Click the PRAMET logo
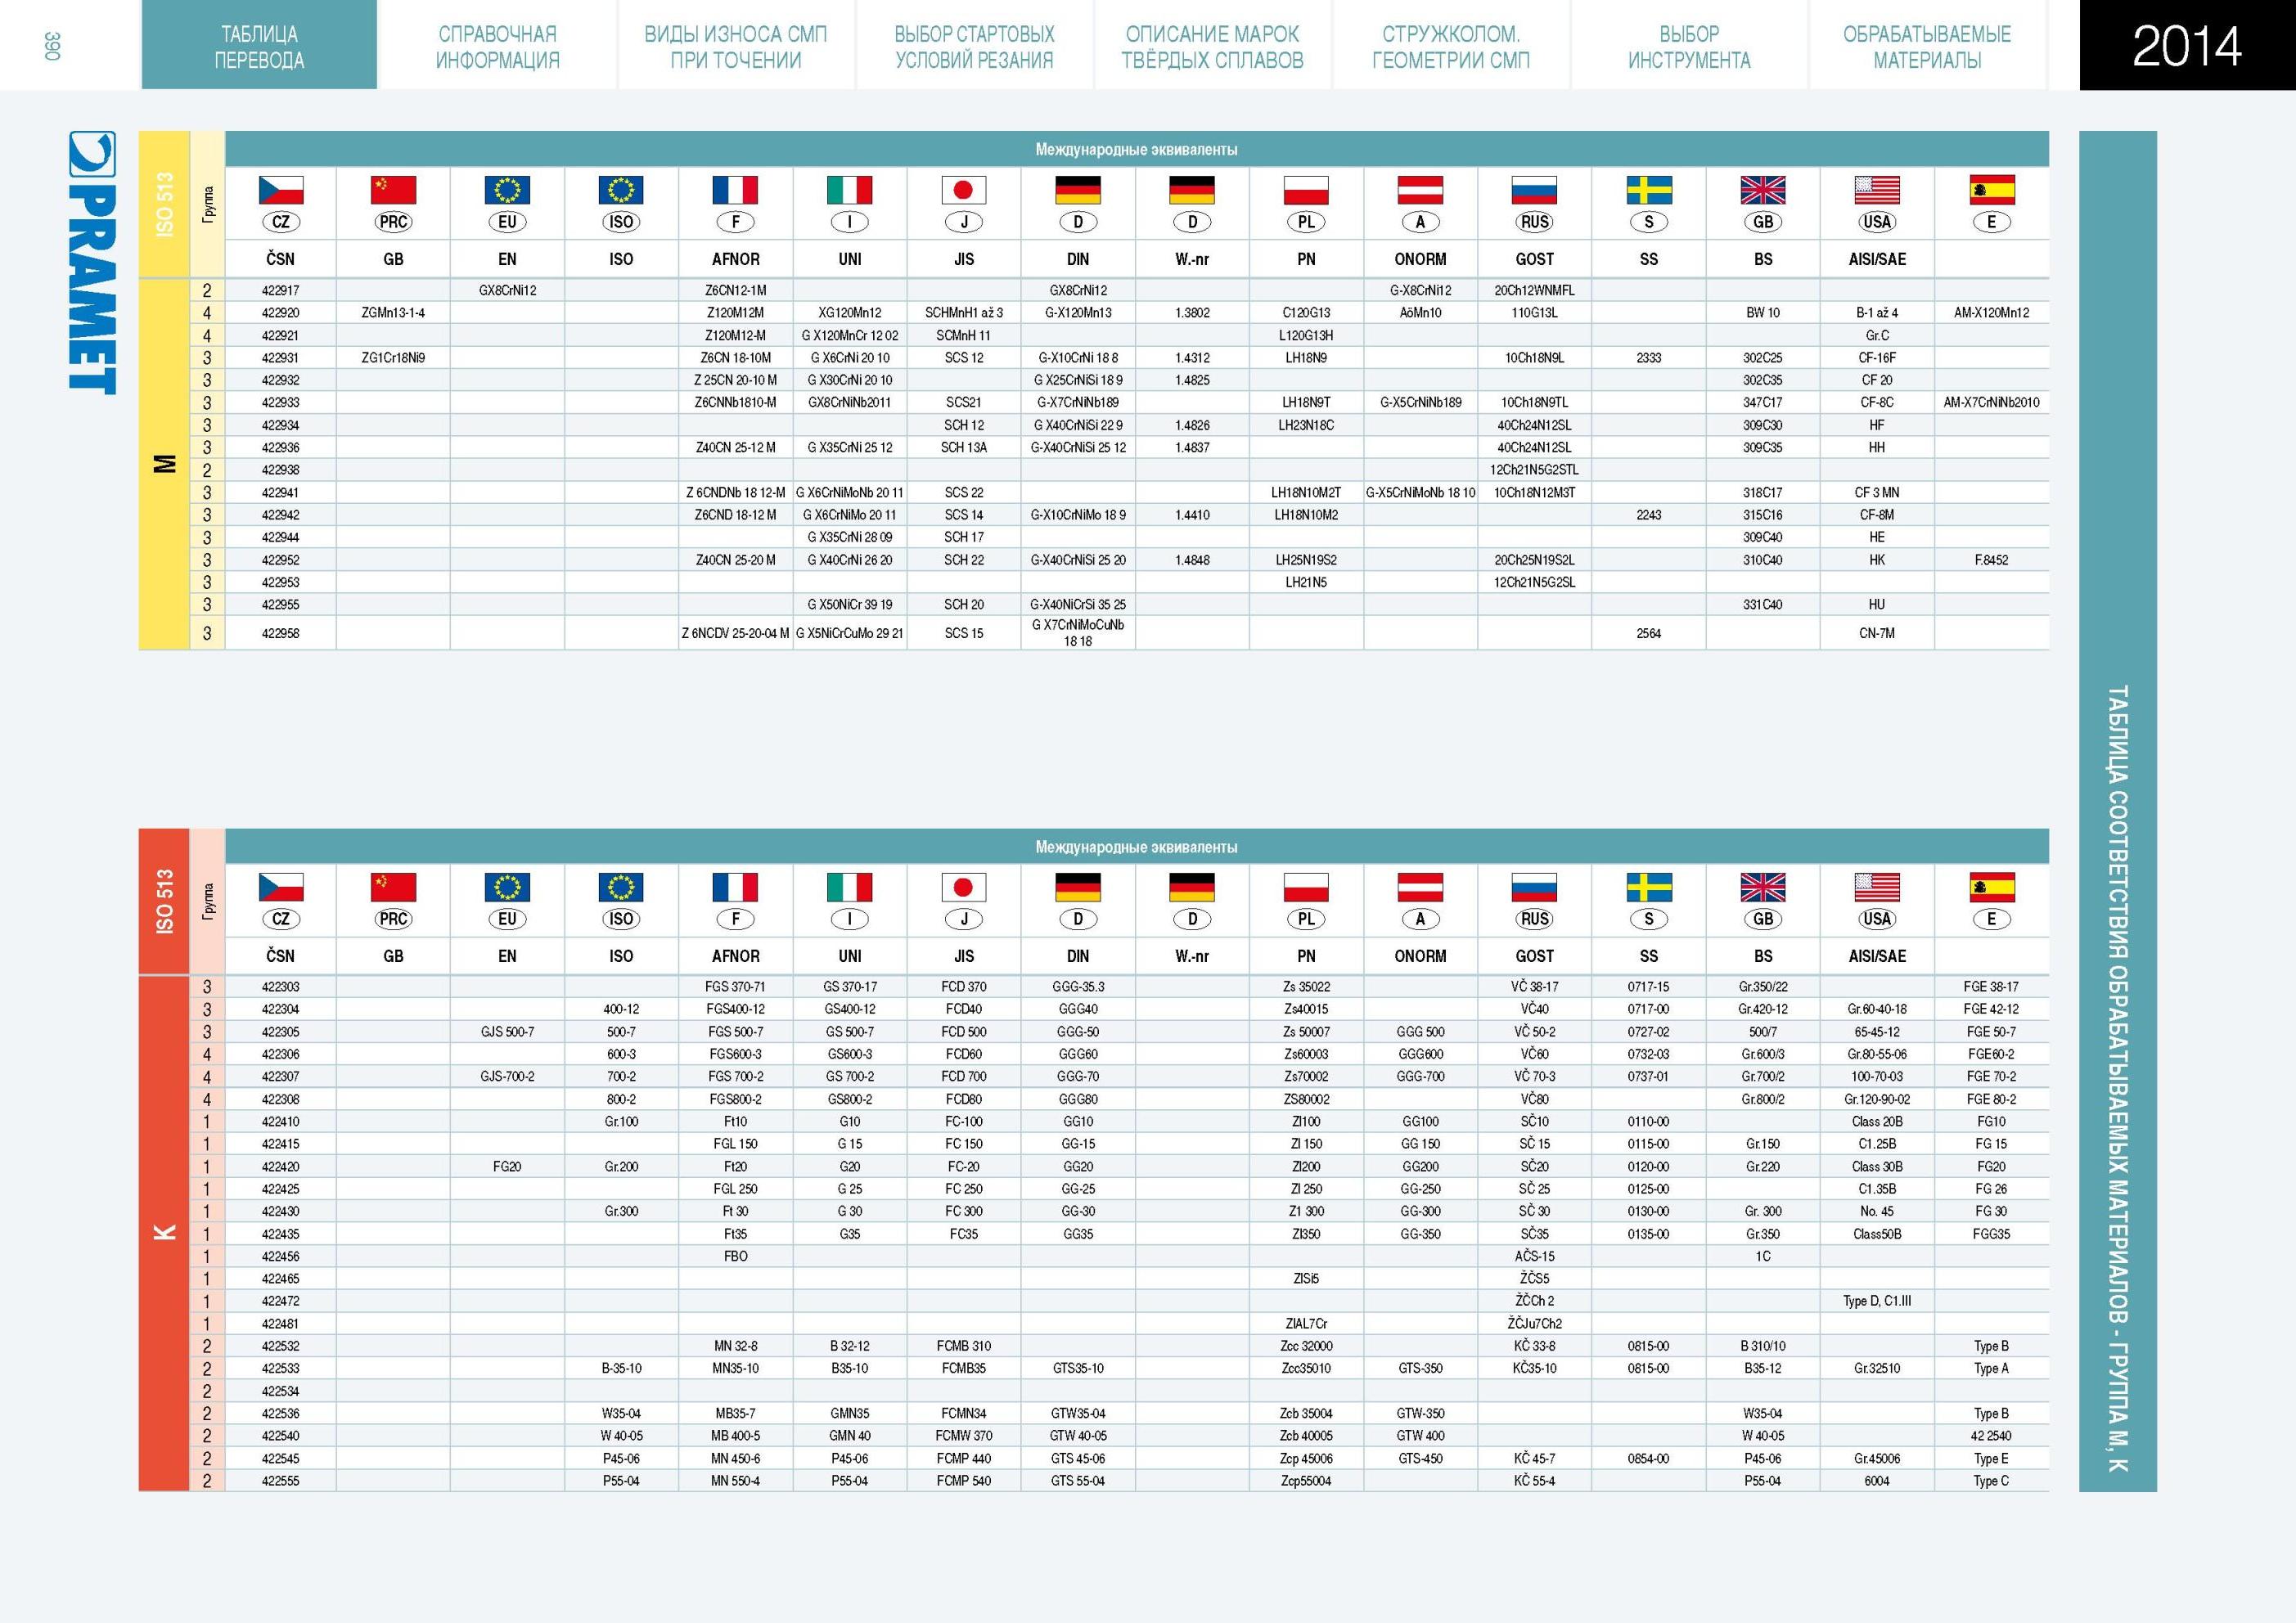Viewport: 2296px width, 1623px height. 92,262
